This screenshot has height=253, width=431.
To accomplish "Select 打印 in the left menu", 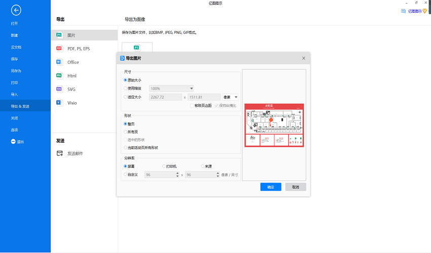I will click(x=15, y=82).
